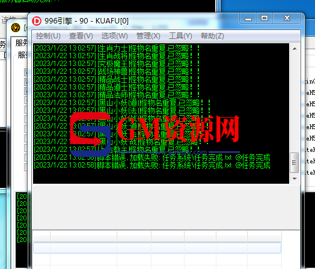Click the log scrollbar up arrow

pos(295,49)
